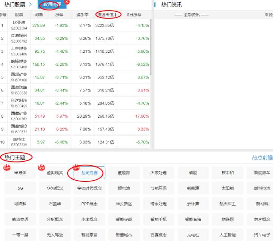Select the 无人驾驶 theme

55,235
